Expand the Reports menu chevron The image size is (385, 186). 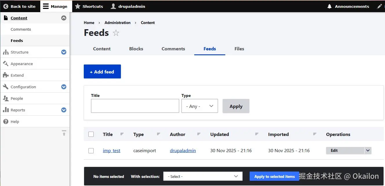tap(64, 110)
